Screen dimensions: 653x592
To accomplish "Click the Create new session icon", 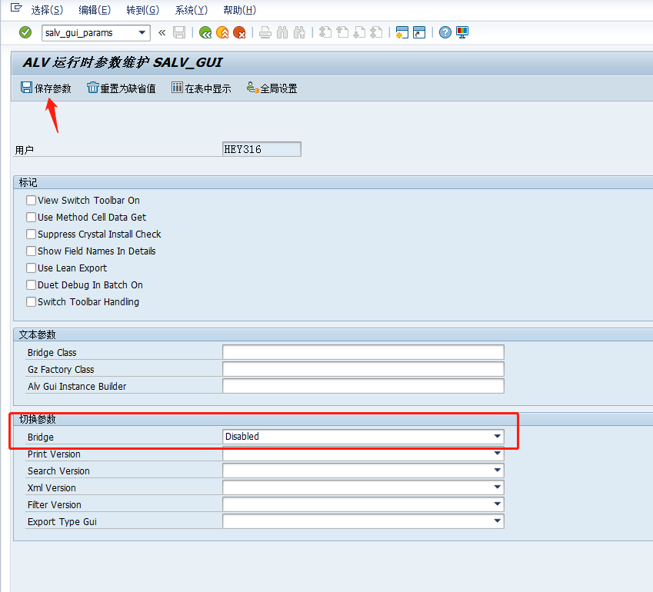I will [x=401, y=32].
